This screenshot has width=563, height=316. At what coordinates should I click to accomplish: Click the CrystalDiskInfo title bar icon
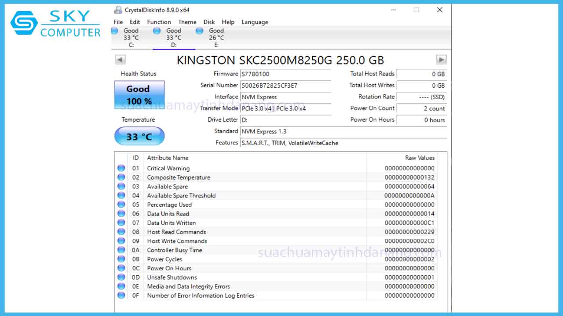coord(118,10)
